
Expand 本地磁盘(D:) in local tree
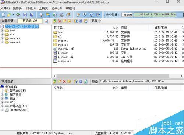pyautogui.click(x=2, y=106)
